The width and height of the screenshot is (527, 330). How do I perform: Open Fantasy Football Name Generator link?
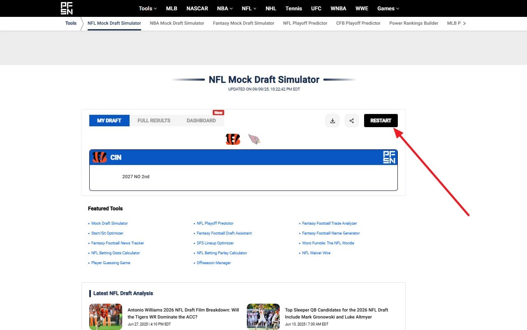pyautogui.click(x=331, y=233)
